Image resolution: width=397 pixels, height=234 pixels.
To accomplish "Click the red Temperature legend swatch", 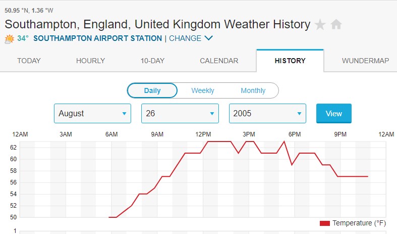I will coord(324,223).
